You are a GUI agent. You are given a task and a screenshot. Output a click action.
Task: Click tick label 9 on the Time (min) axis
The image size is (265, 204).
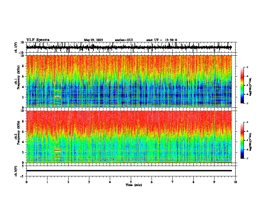214,182
